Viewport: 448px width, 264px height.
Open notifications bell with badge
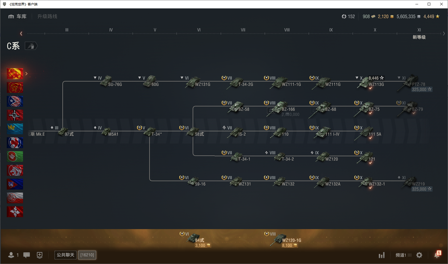point(437,255)
